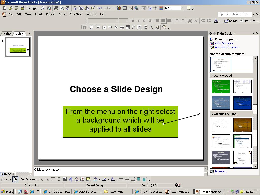Click Browse for more templates

221,171
